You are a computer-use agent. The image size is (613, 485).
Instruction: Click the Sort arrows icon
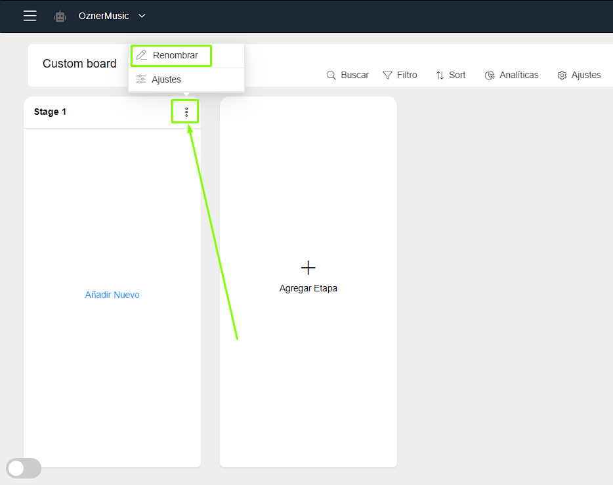click(x=440, y=75)
